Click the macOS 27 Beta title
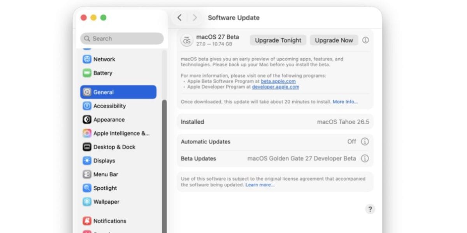The height and width of the screenshot is (233, 467). click(x=218, y=37)
